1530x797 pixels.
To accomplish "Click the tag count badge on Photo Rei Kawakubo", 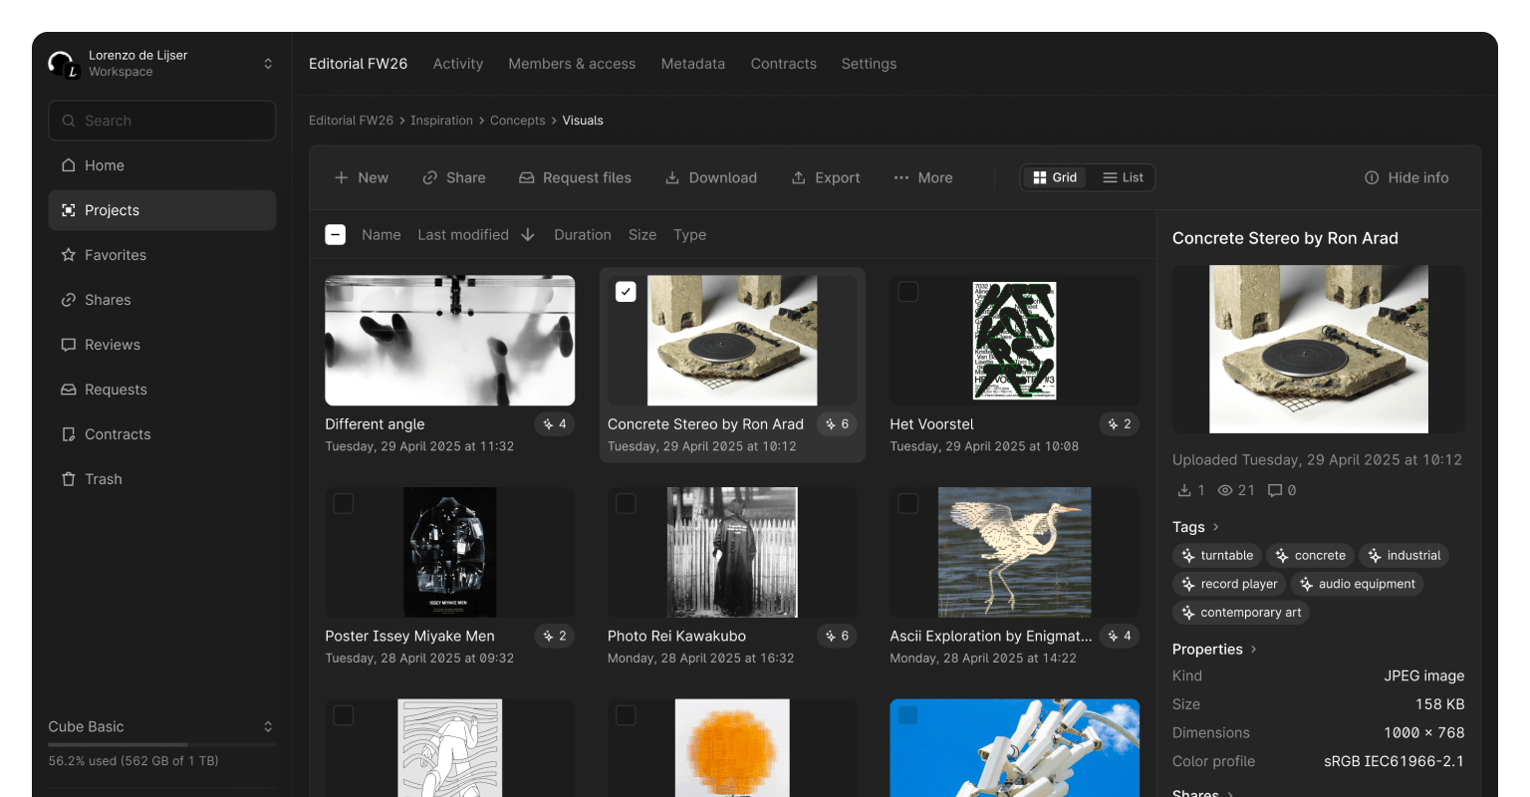I will pyautogui.click(x=837, y=636).
